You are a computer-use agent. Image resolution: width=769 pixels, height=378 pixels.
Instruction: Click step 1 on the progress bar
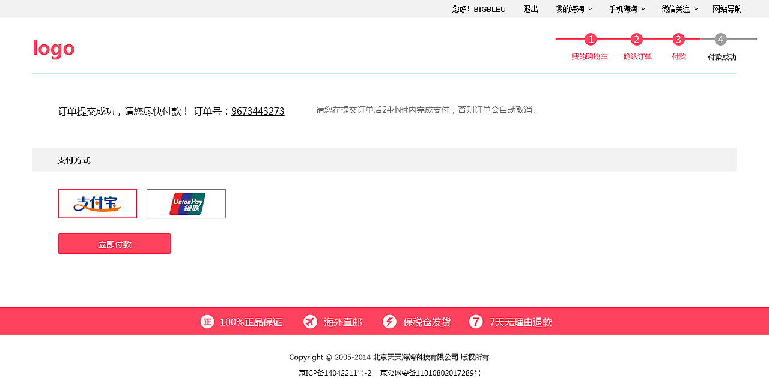point(590,39)
